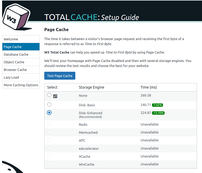Click the eAccelerator engine label
Screen dimensions: 202x173
tap(89, 148)
